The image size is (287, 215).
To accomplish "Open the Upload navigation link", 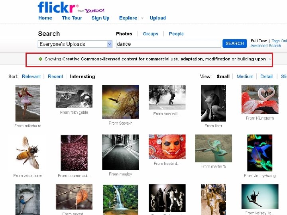I will tap(158, 18).
